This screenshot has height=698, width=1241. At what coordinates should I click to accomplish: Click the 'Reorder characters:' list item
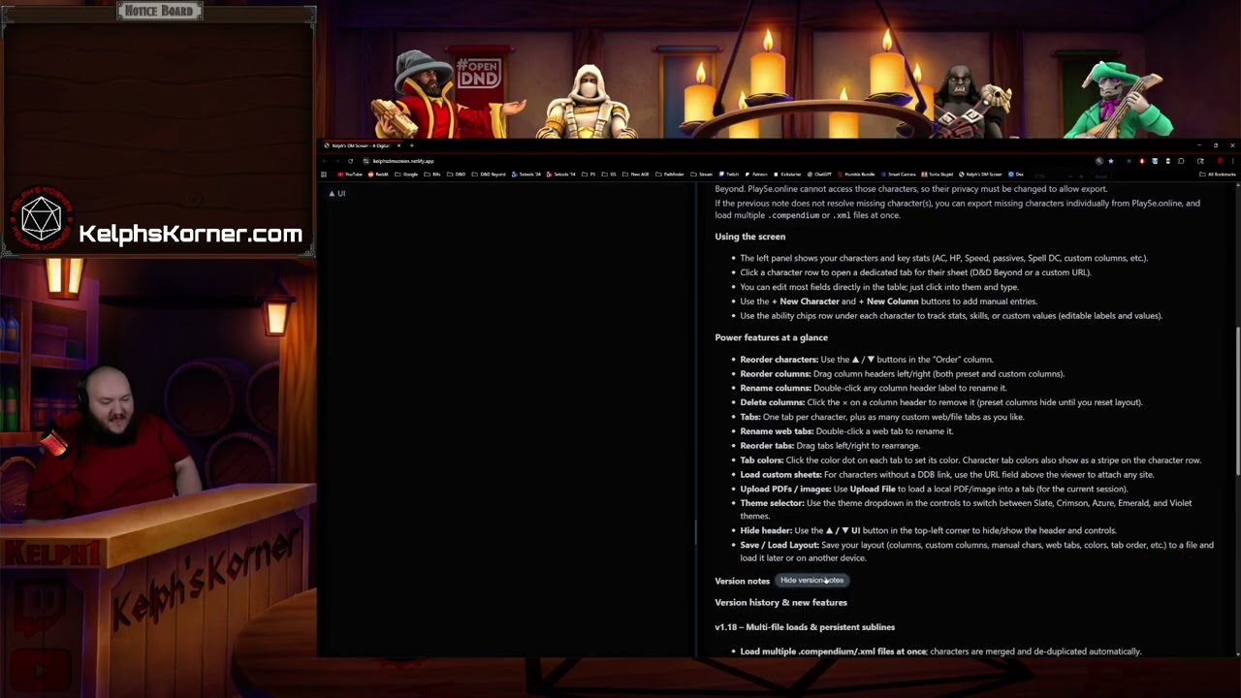pyautogui.click(x=866, y=359)
